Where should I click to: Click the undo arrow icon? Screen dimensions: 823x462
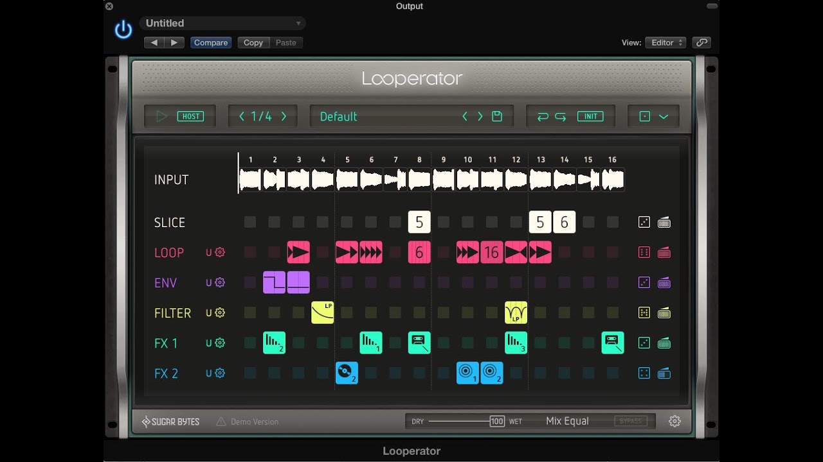543,116
